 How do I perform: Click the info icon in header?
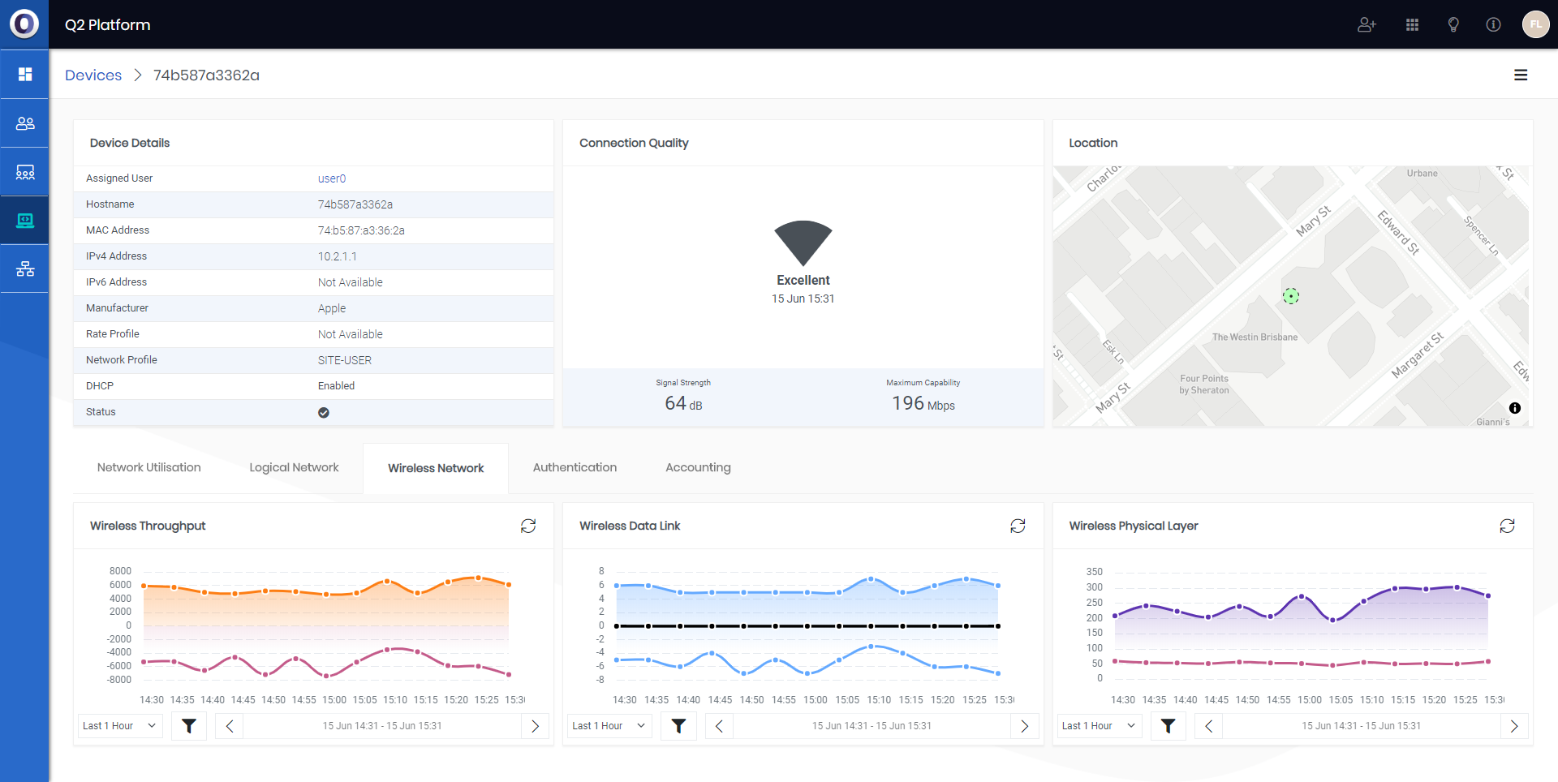click(1493, 25)
